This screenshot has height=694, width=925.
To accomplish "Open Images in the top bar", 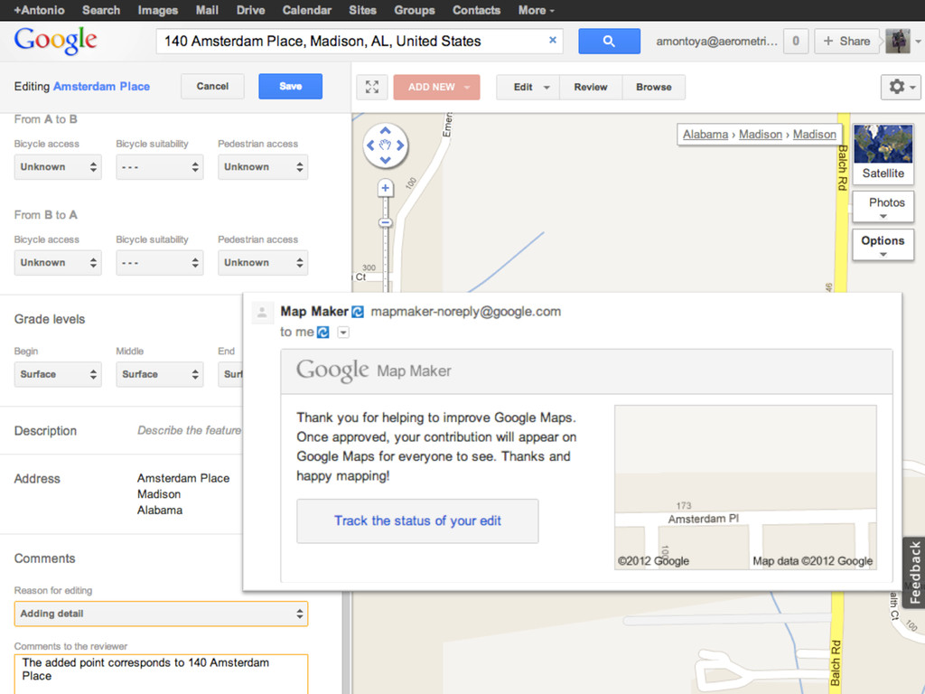I will tap(157, 10).
